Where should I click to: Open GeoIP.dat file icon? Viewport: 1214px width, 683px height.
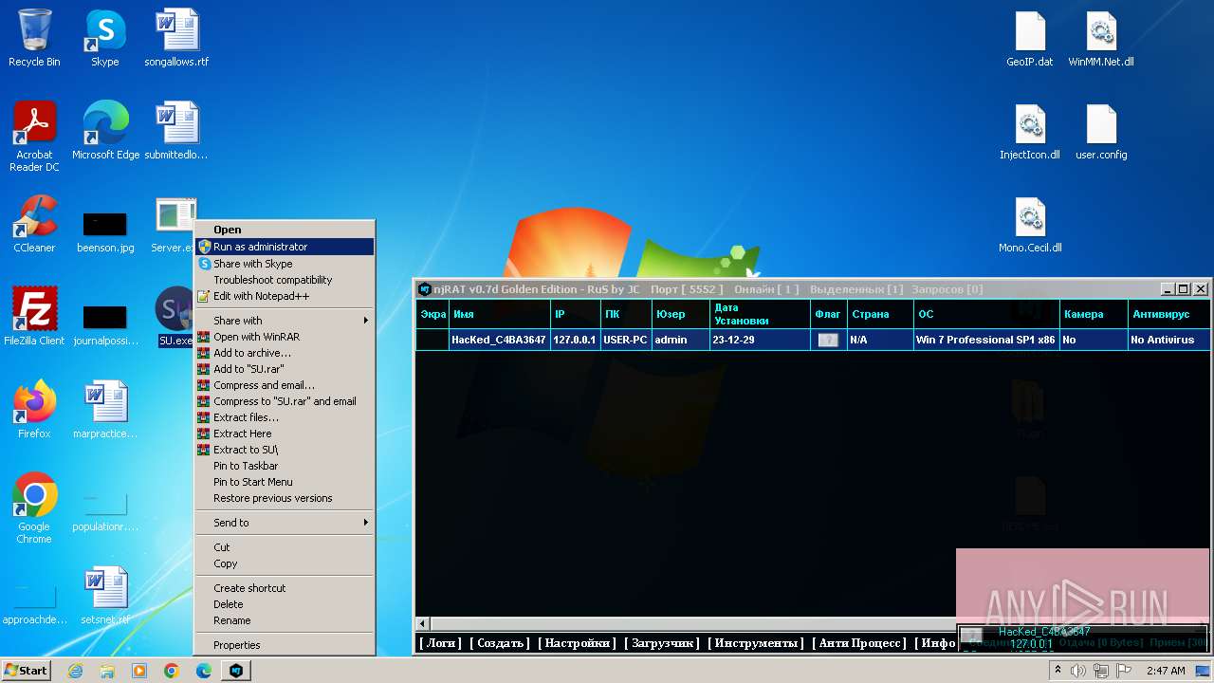(x=1030, y=39)
